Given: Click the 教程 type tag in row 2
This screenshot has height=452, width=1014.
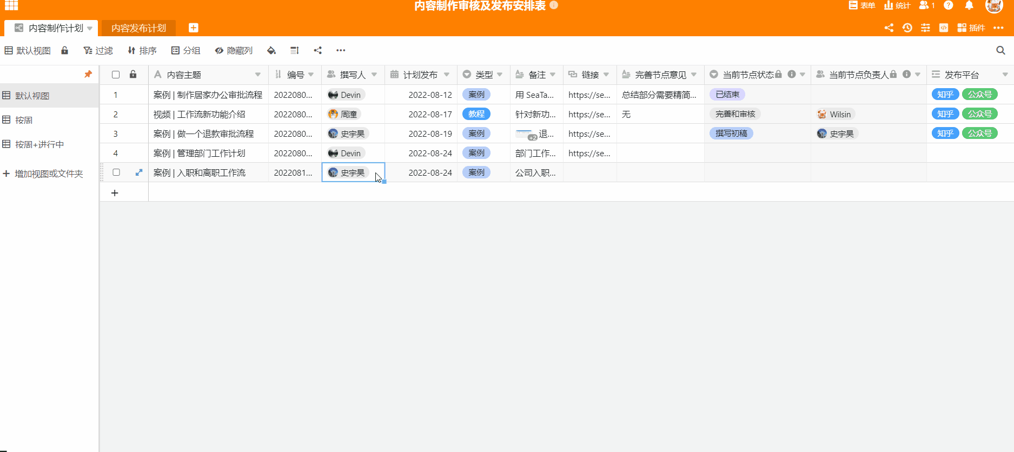Looking at the screenshot, I should (476, 114).
